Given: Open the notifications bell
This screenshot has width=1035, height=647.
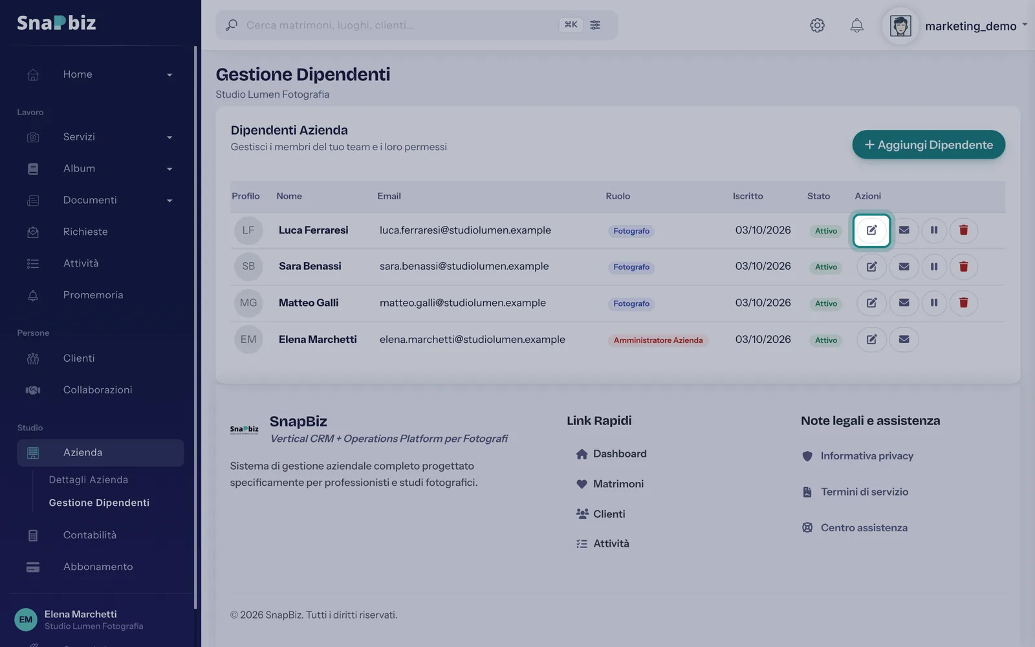Looking at the screenshot, I should [x=856, y=25].
